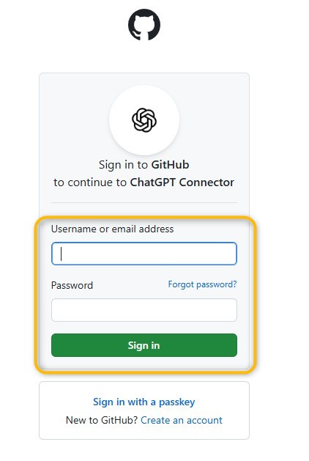Click the GitHub Octocat logo at top
309x461 pixels.
click(144, 24)
